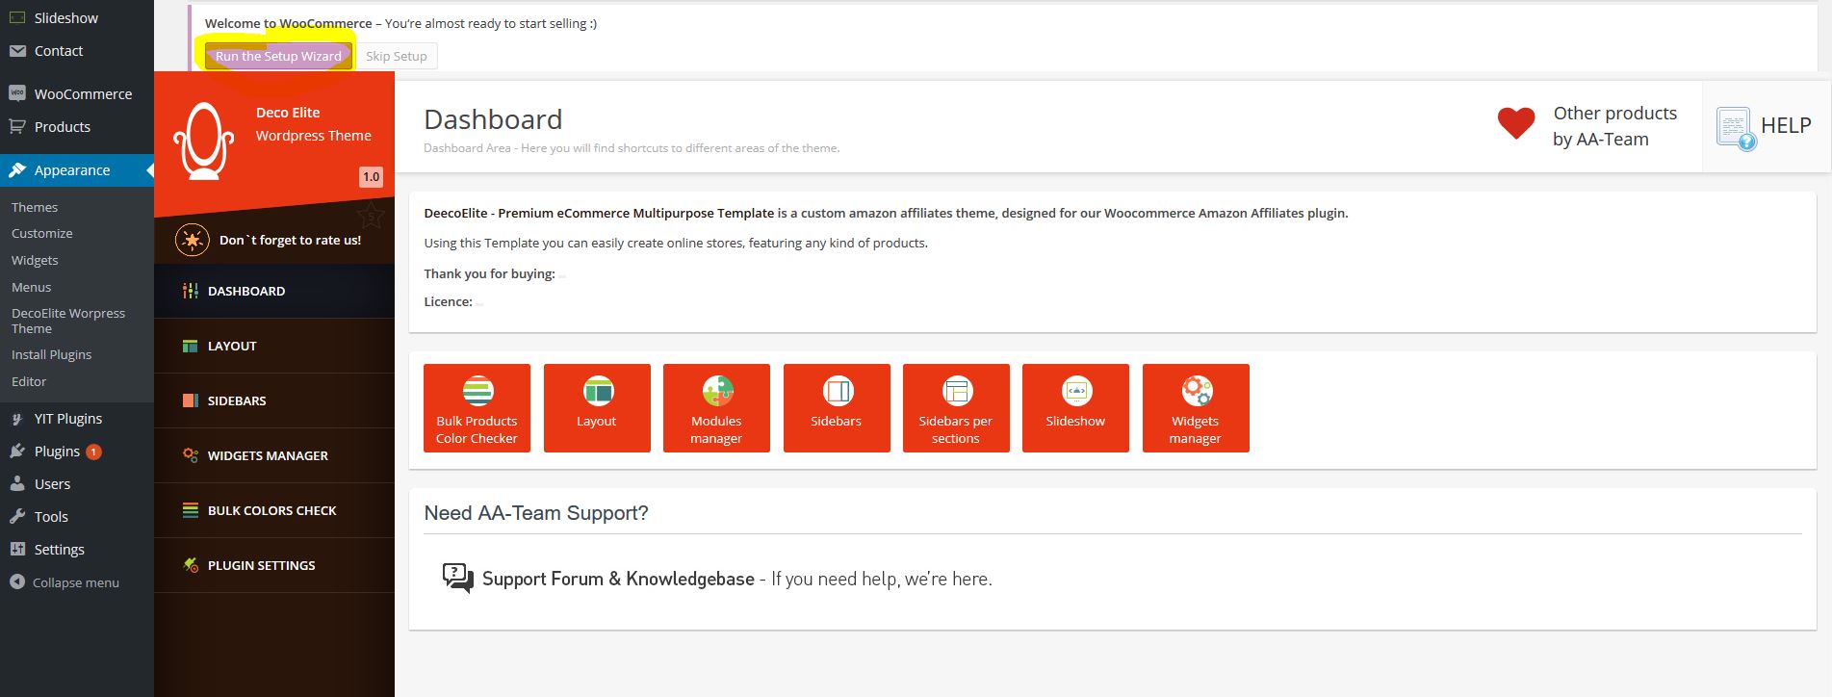The image size is (1832, 697).
Task: Click the WooCommerce menu icon
Action: (17, 93)
